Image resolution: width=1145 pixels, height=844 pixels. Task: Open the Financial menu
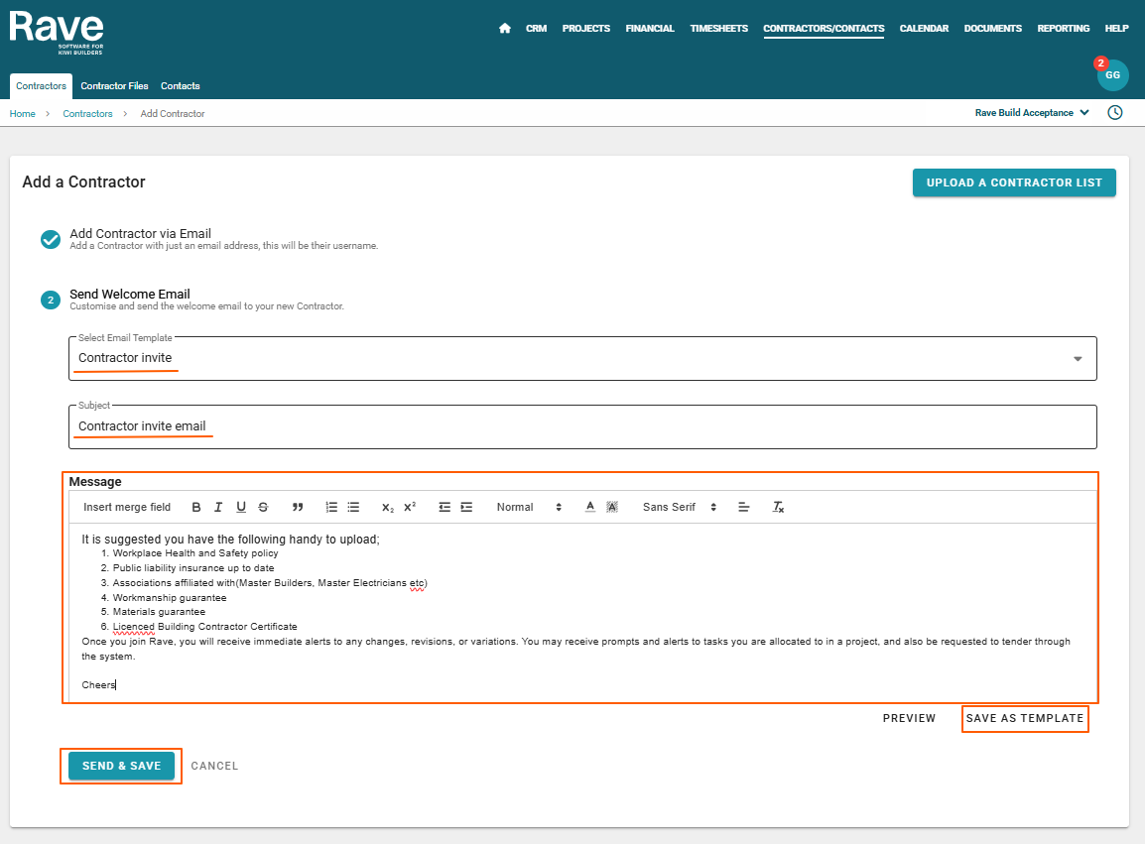pos(650,29)
